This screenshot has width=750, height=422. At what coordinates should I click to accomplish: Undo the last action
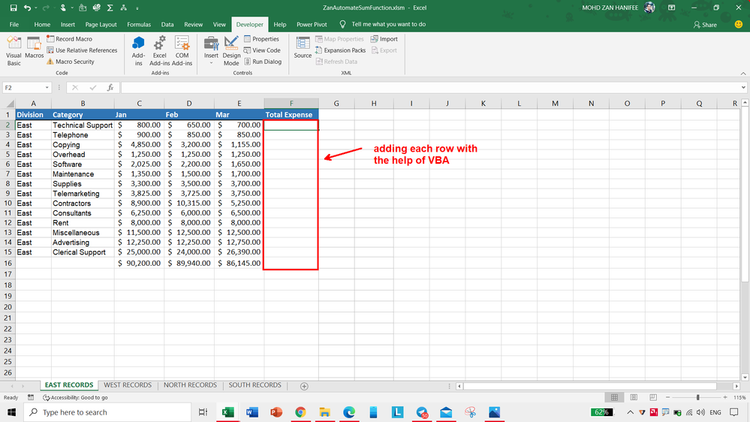click(x=27, y=8)
